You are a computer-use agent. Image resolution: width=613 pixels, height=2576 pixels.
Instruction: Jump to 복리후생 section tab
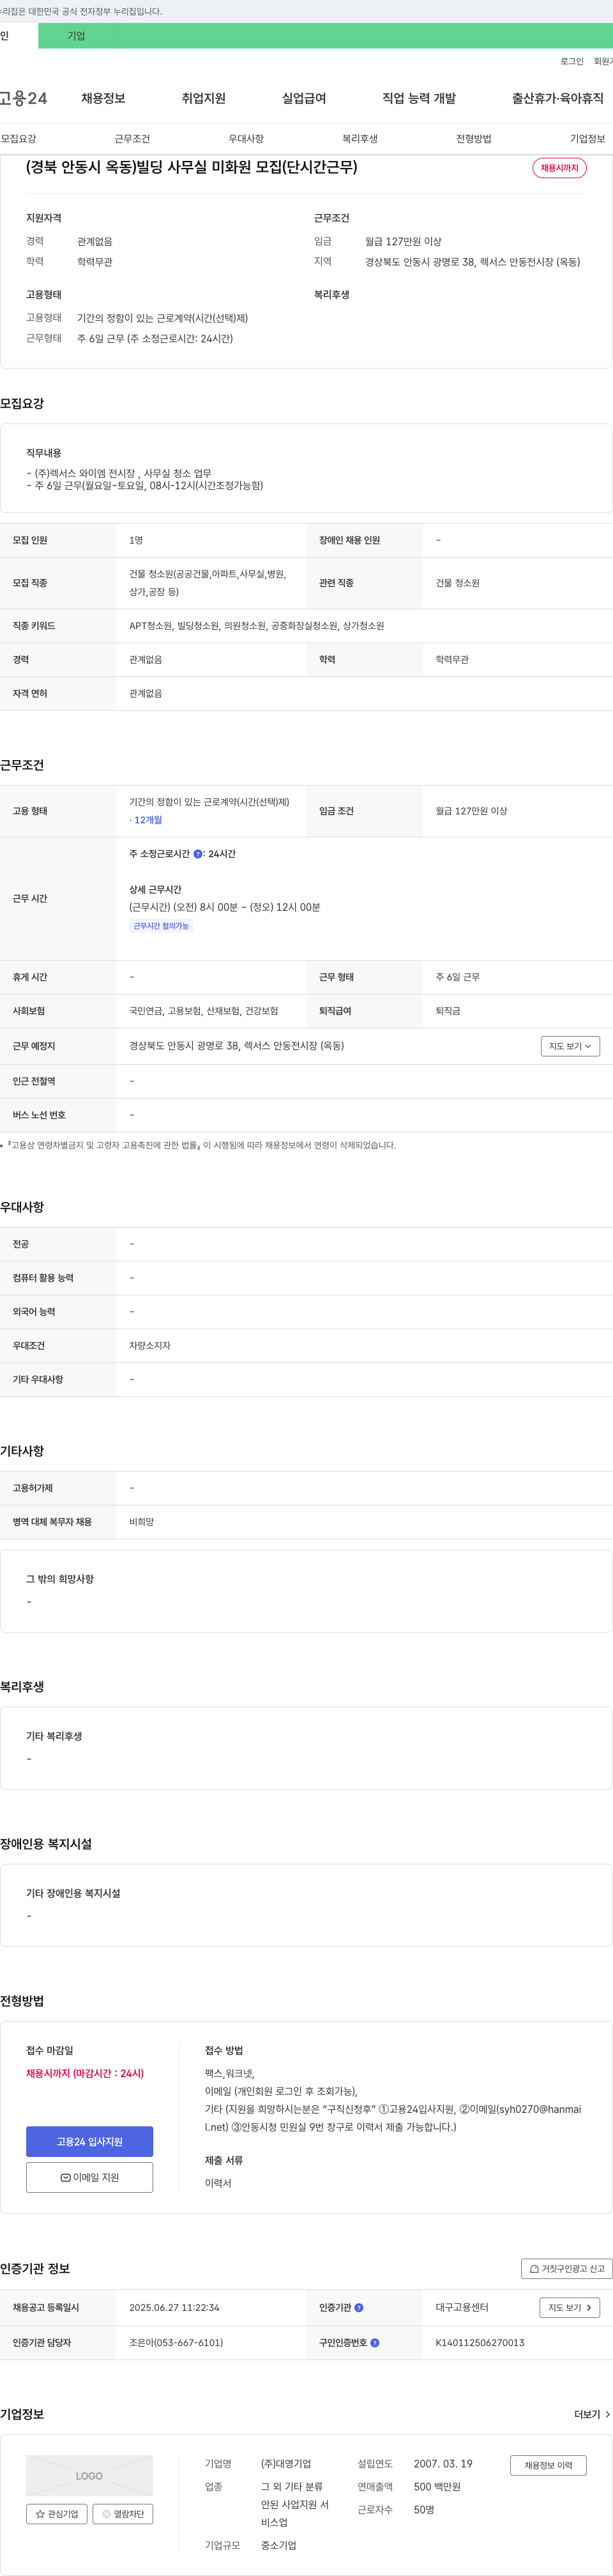360,139
